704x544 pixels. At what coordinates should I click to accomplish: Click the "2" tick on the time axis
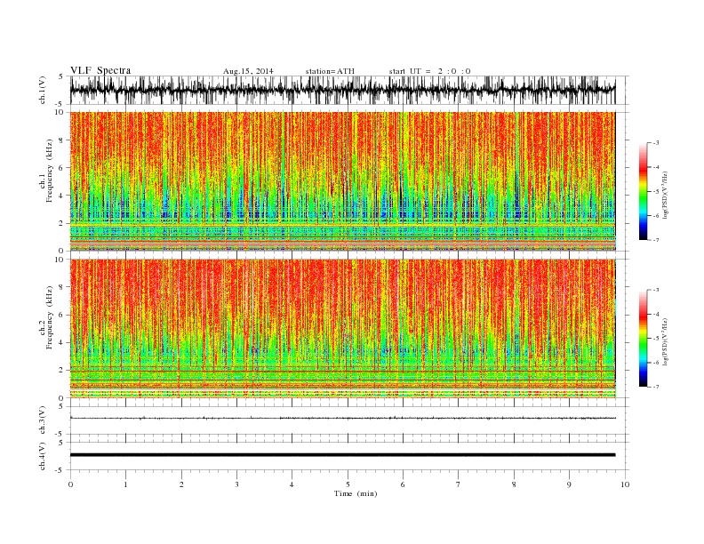181,484
